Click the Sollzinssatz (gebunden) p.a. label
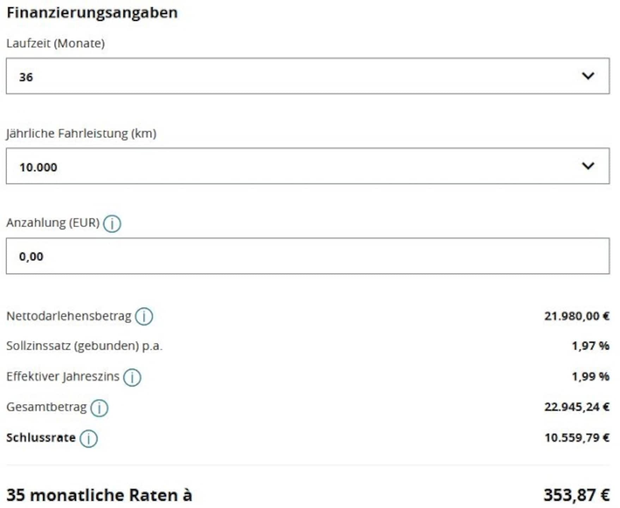620x508 pixels. pos(85,346)
